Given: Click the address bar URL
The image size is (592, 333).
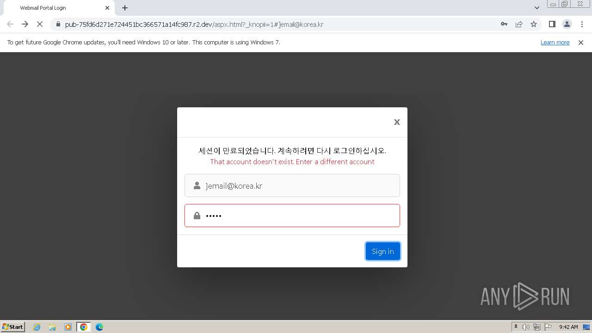Looking at the screenshot, I should (194, 24).
